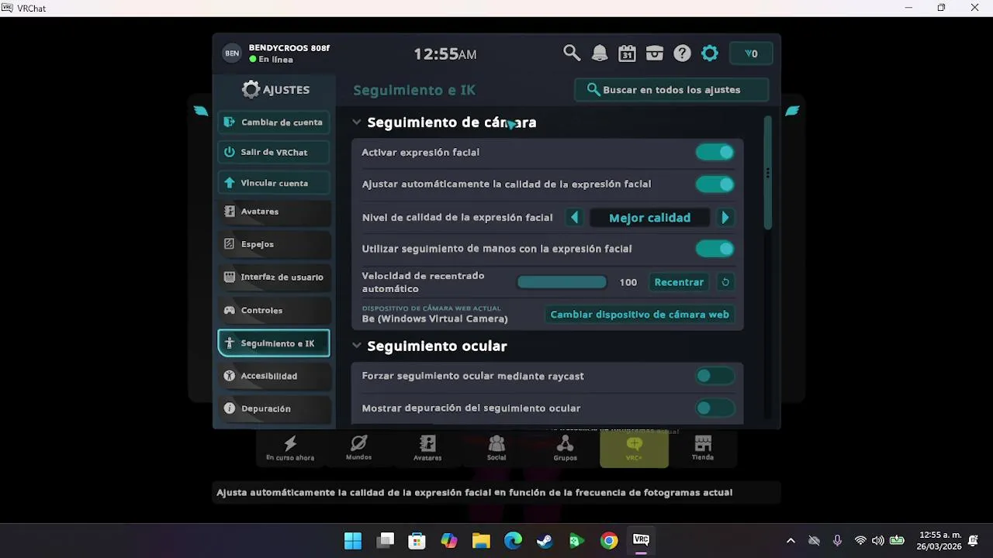Select Salir de VRChat in the sidebar
This screenshot has width=993, height=558.
[x=274, y=152]
